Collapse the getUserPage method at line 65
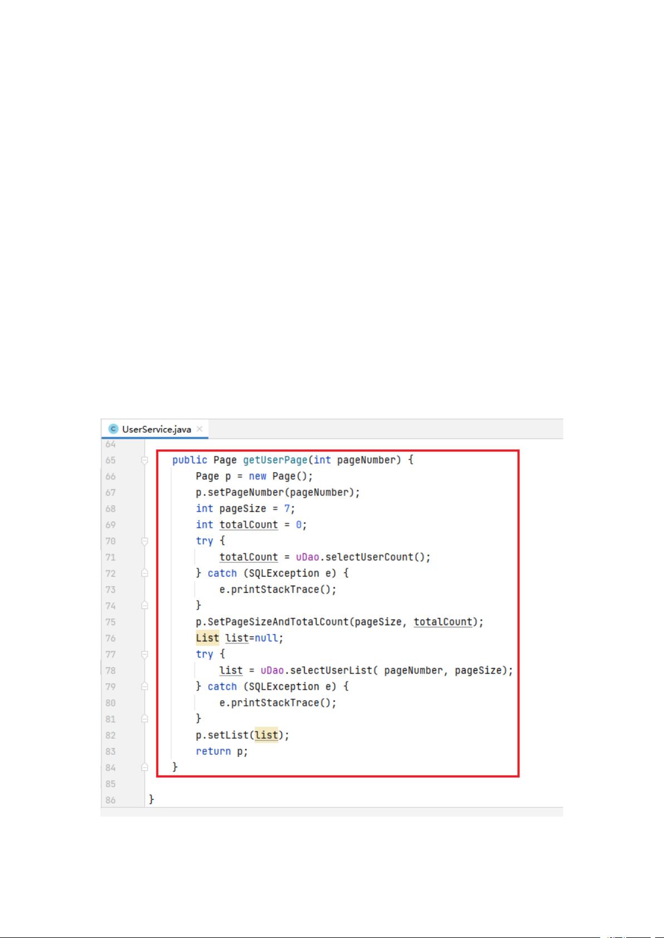664x938 pixels. (x=145, y=460)
